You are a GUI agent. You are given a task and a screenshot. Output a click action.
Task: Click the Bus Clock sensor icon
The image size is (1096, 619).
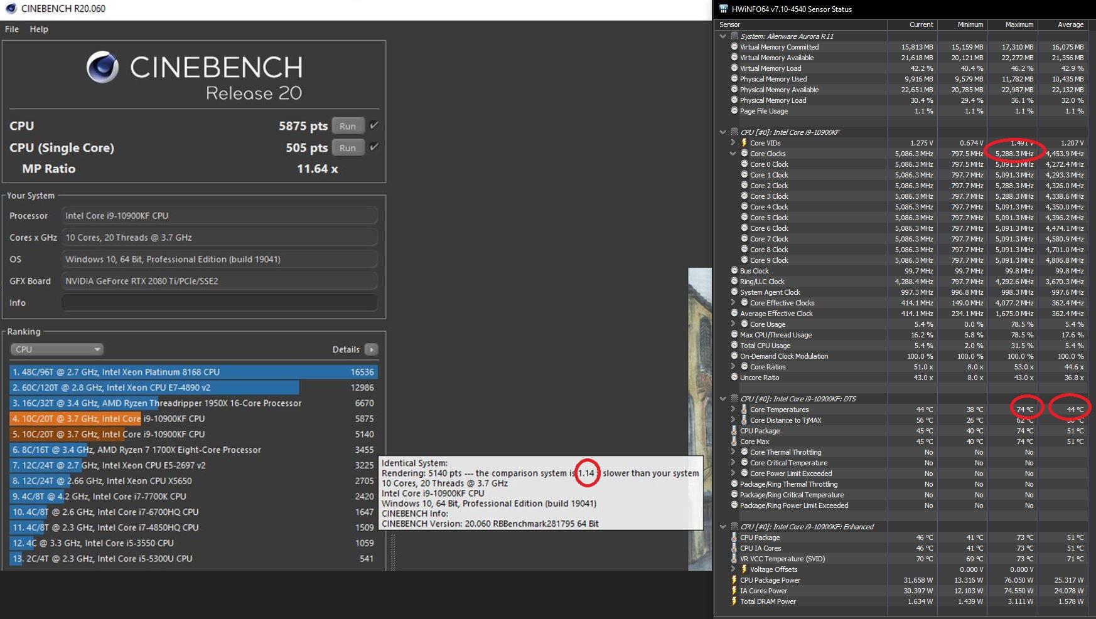click(734, 271)
